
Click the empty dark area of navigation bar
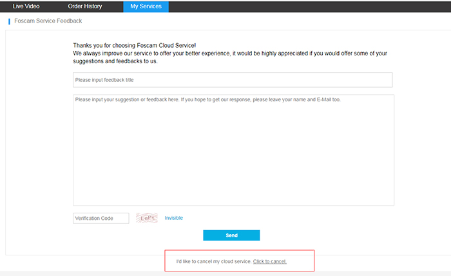(309, 6)
